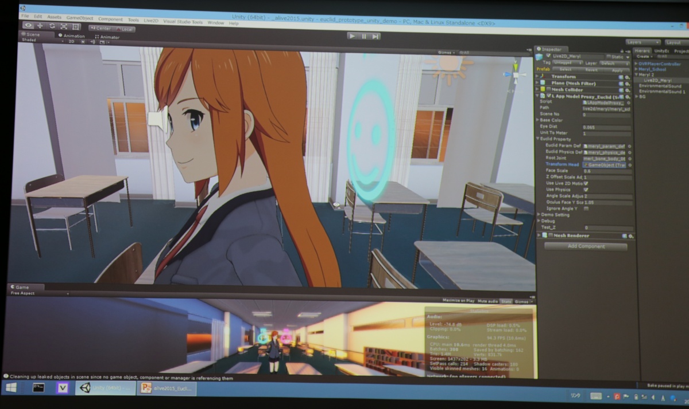689x409 pixels.
Task: Open scene effects image icon
Action: (102, 42)
